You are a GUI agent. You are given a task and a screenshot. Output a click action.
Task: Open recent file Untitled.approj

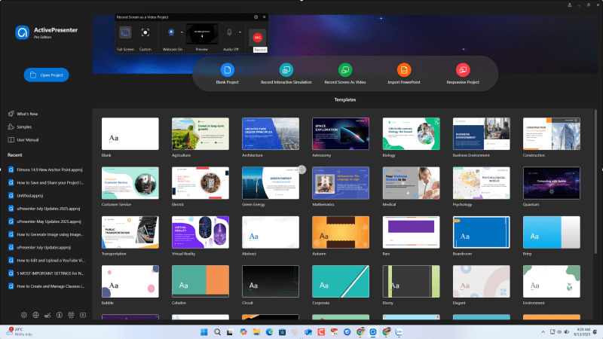click(32, 194)
